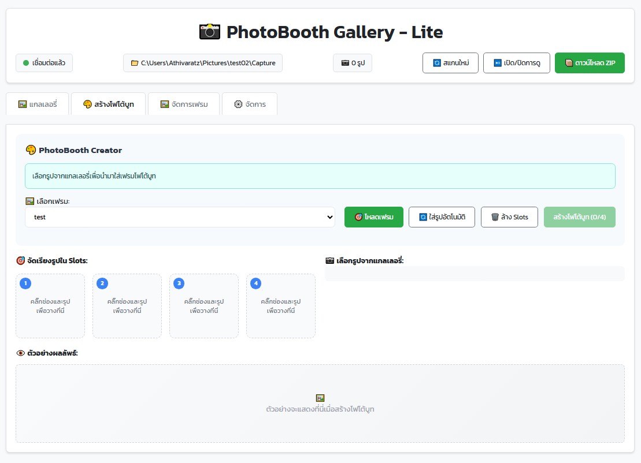This screenshot has width=641, height=463.
Task: Open the gear settings tab
Action: coord(250,104)
